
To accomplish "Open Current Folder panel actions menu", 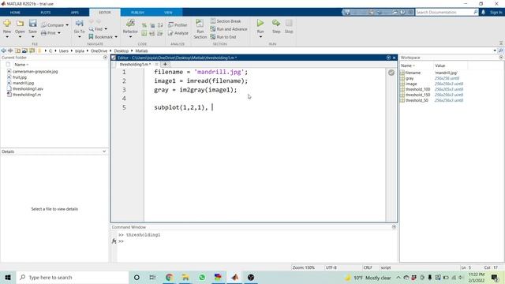I will 105,58.
